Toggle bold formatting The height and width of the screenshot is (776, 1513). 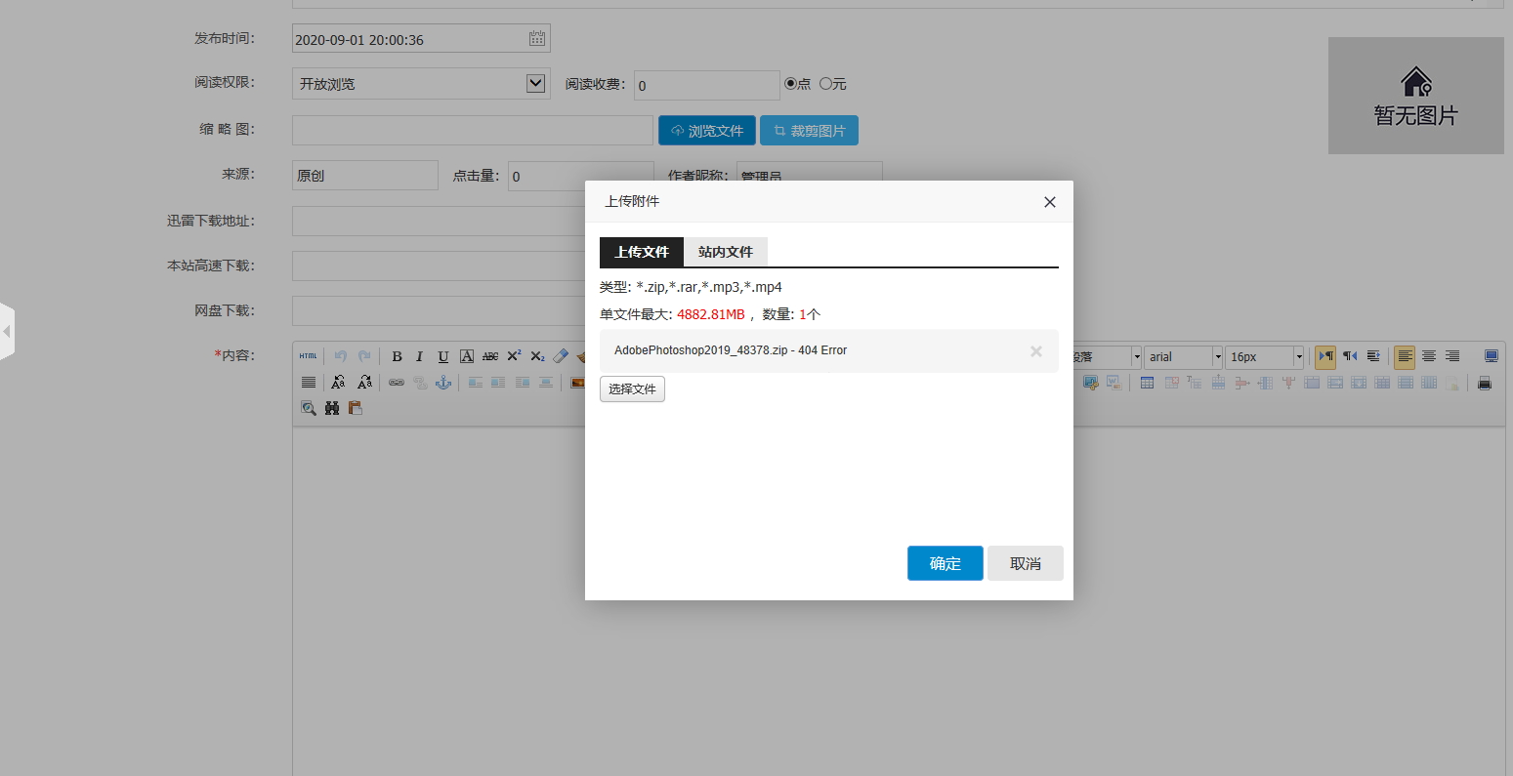(x=397, y=356)
